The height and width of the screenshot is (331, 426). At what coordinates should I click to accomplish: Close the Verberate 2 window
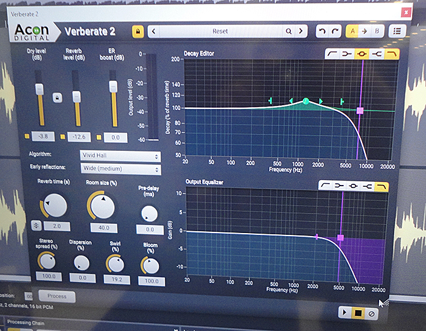click(406, 12)
